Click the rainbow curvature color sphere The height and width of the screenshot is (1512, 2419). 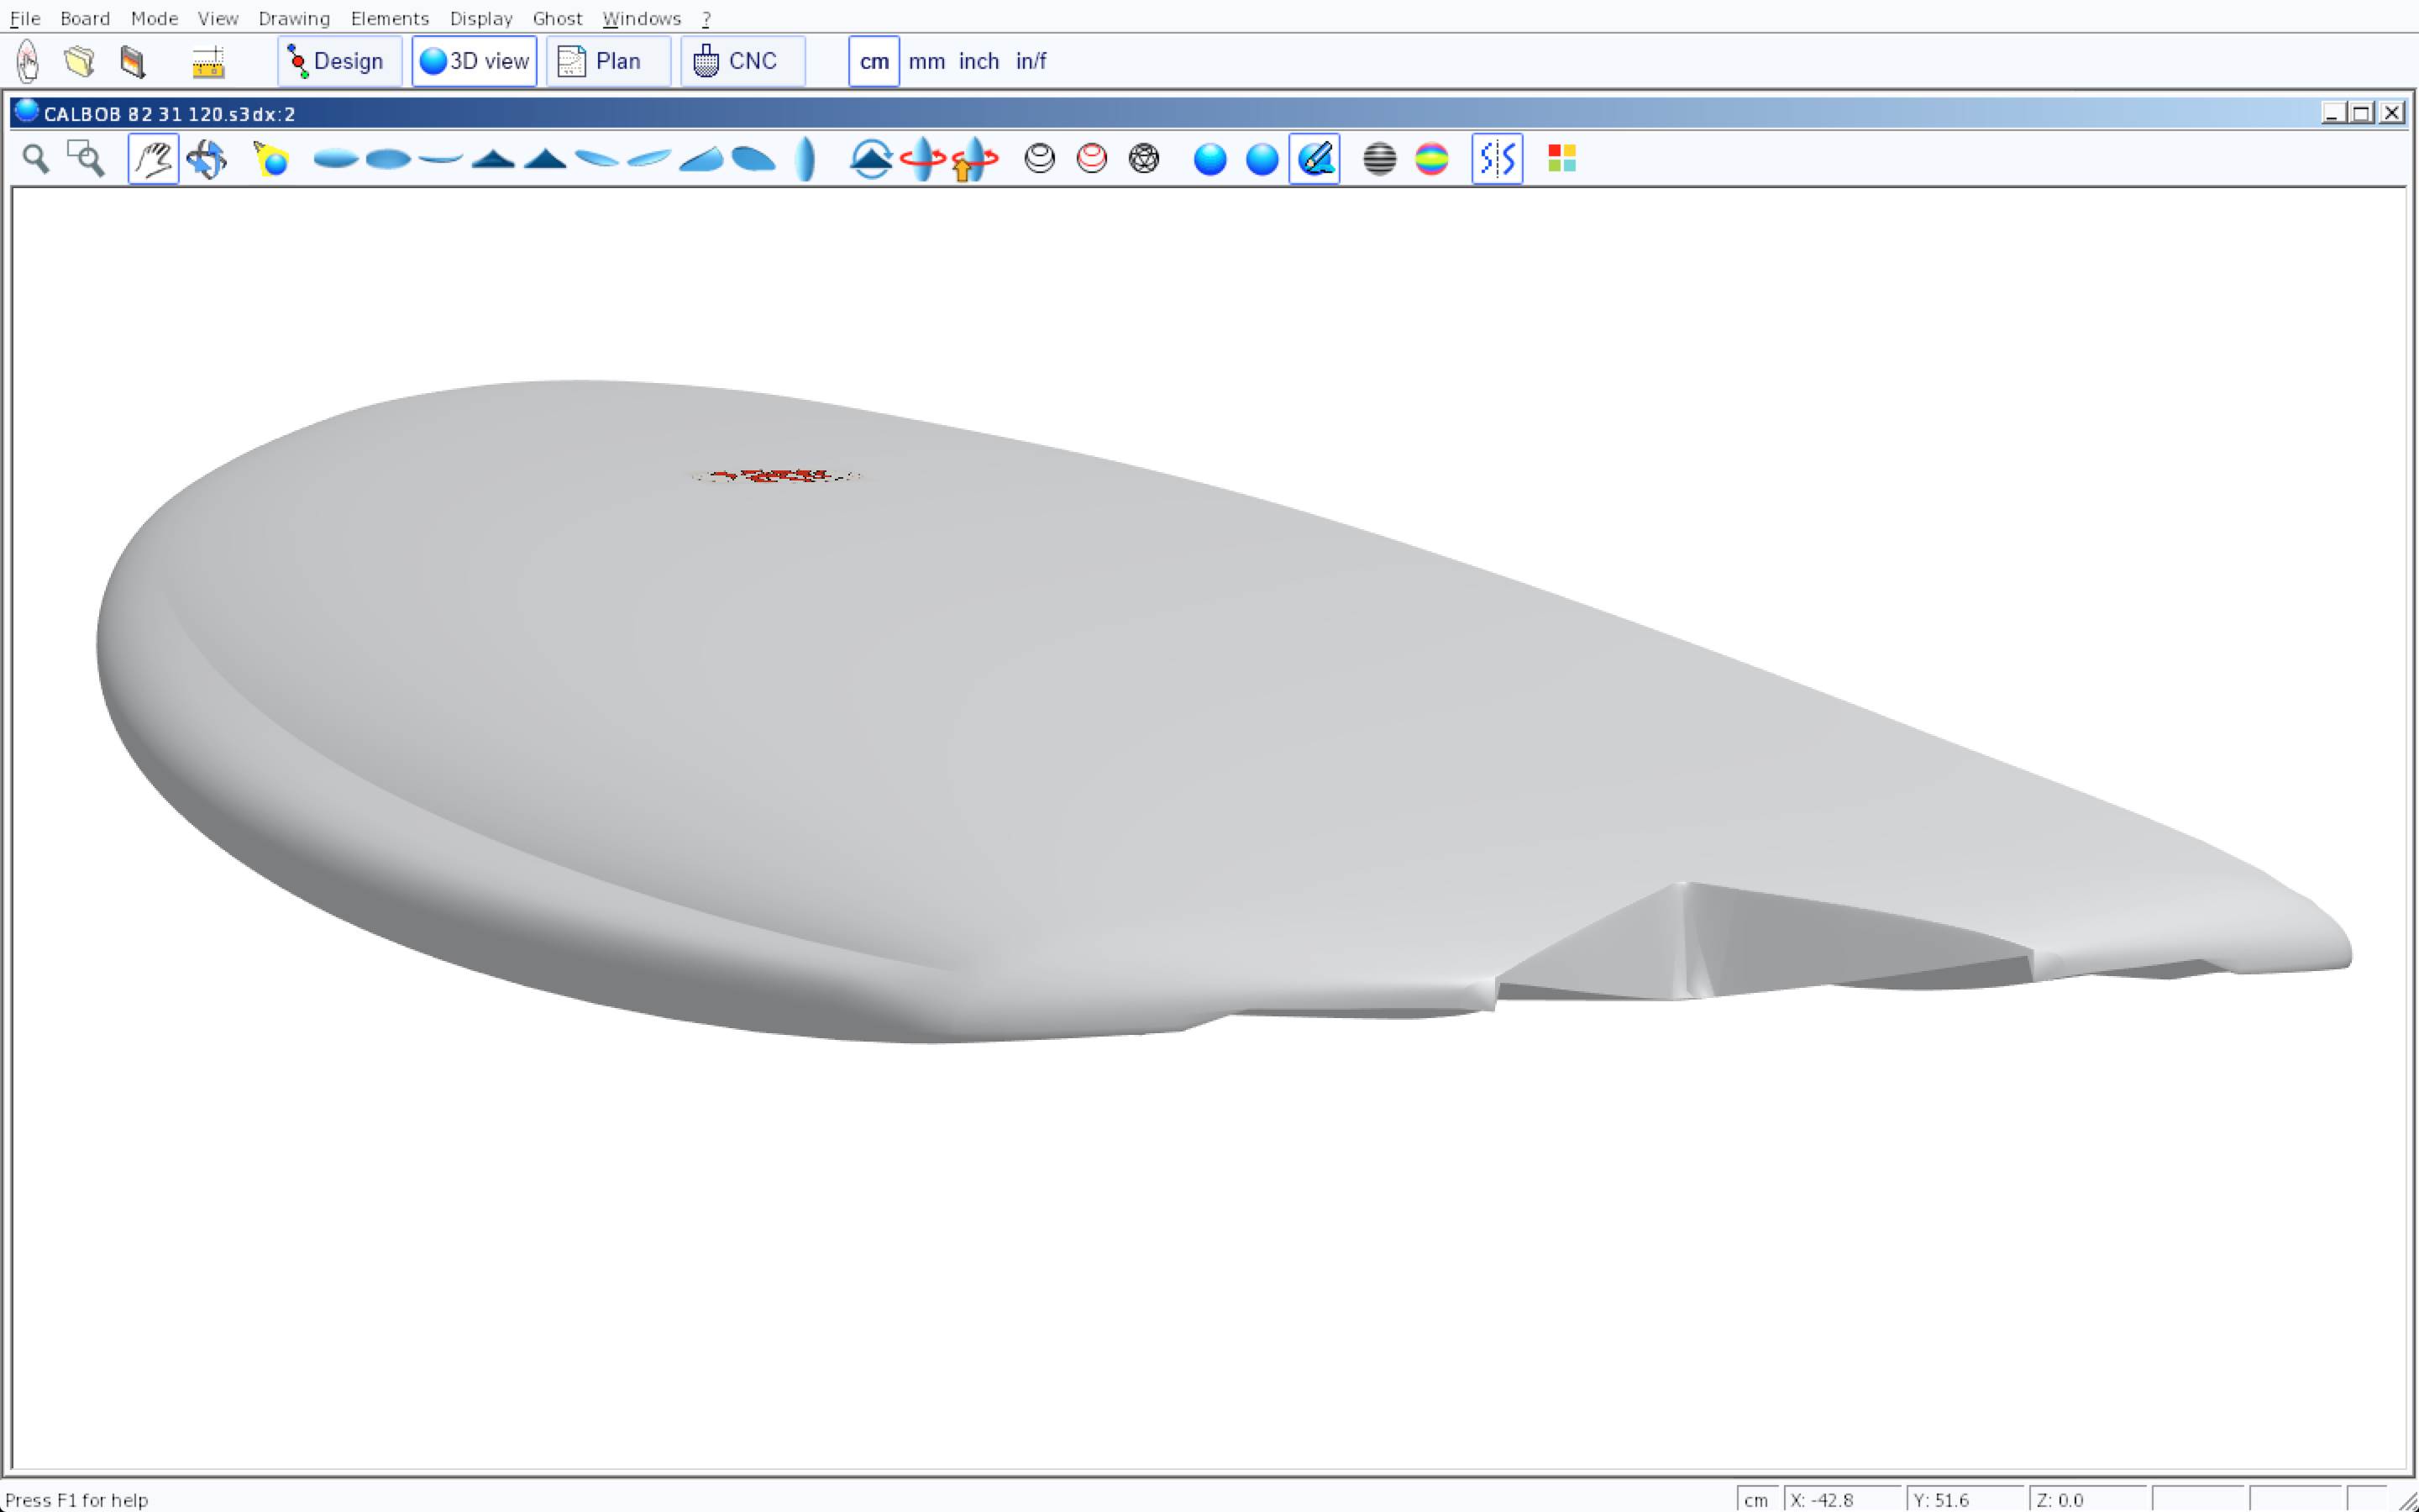[1431, 159]
